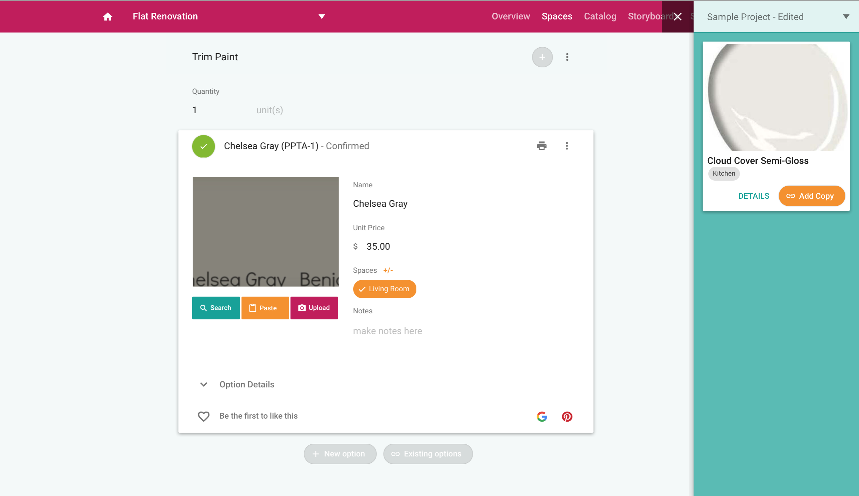Expand the Option Details section
Screen dimensions: 859x496
[203, 384]
